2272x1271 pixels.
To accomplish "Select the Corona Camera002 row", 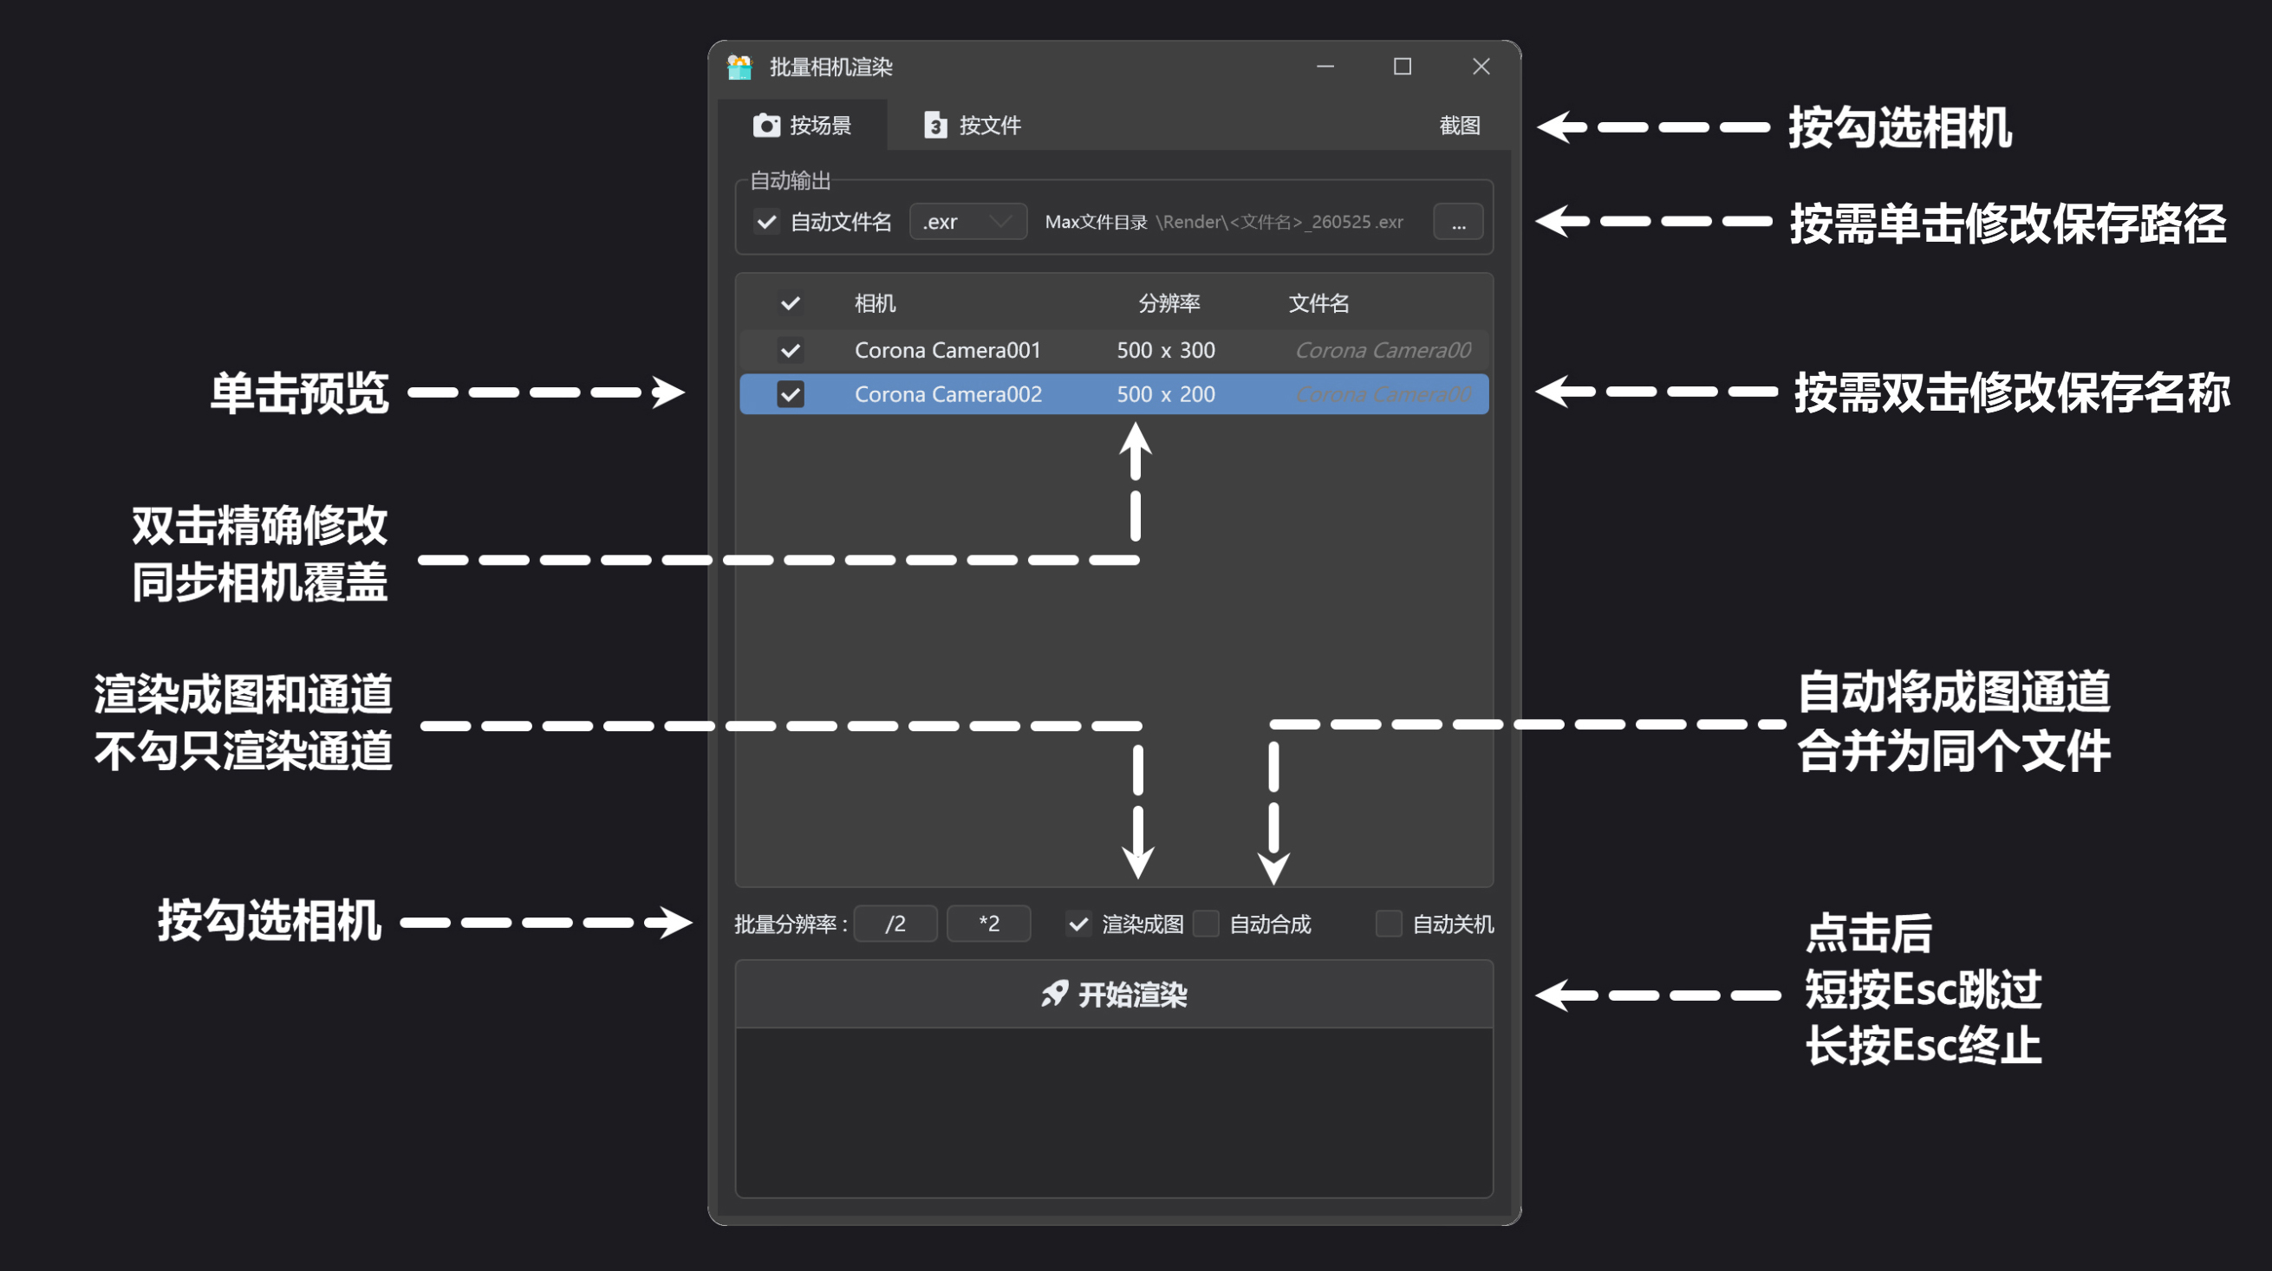I will [1114, 394].
